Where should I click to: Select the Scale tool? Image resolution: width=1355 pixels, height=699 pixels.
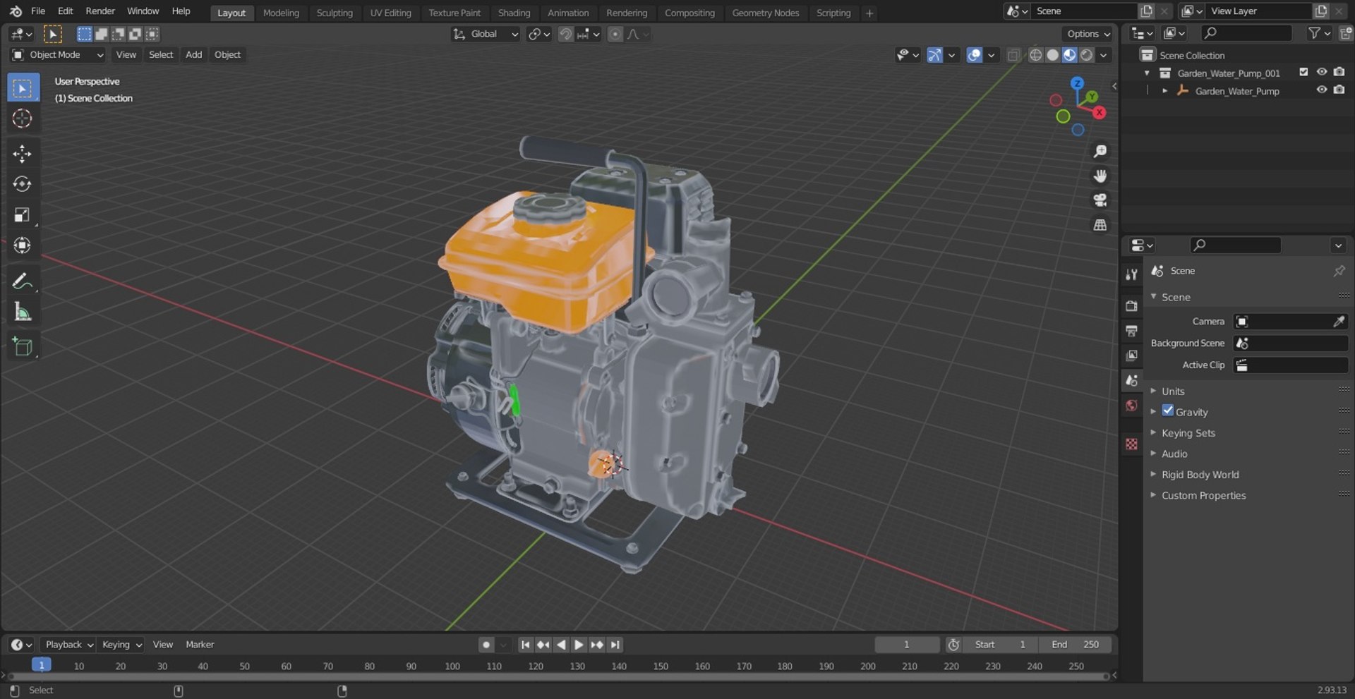pyautogui.click(x=23, y=214)
